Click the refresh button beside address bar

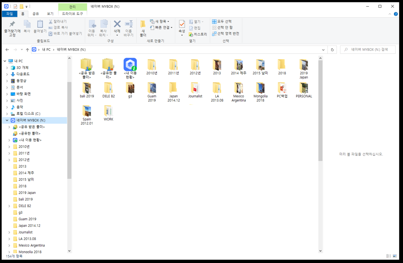click(332, 50)
